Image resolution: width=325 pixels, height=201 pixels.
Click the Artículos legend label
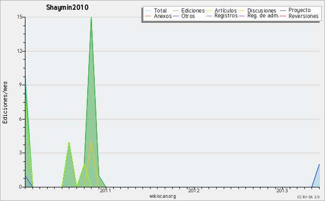pos(225,10)
